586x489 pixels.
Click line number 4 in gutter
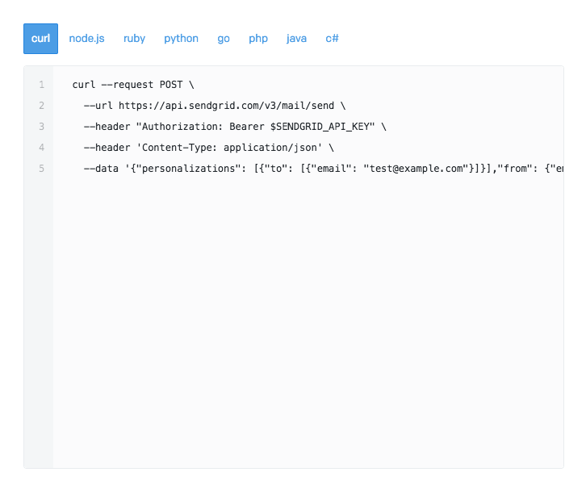coord(41,148)
